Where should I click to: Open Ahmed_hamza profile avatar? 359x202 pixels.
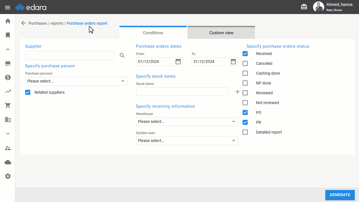(x=318, y=7)
